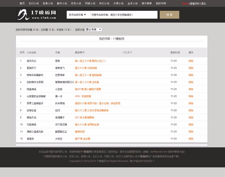Viewport: 225px width, 177px height.
Task: Open chapter 第一百三十六章 图穷匕见(二)
Action: pyautogui.click(x=90, y=61)
